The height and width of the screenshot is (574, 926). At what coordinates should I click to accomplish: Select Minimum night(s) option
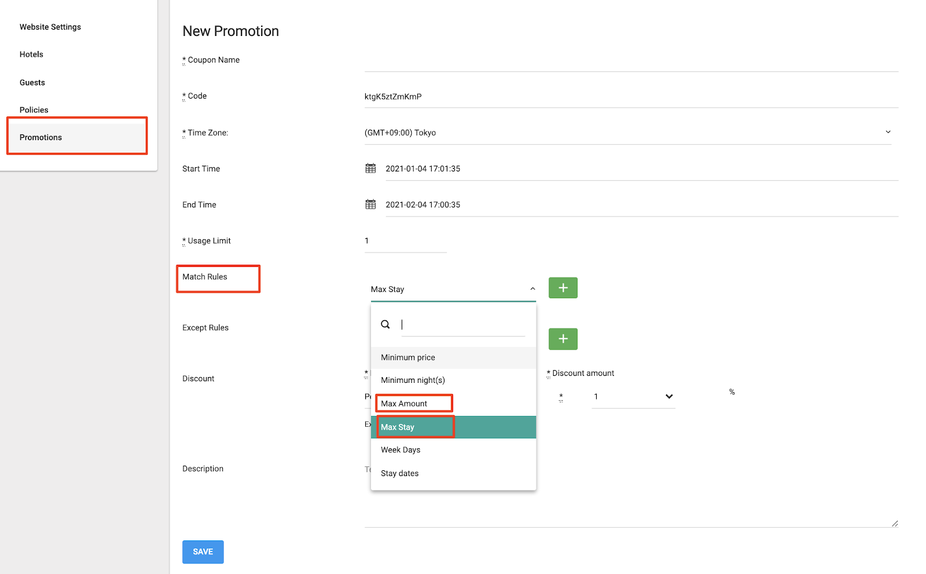pos(413,381)
